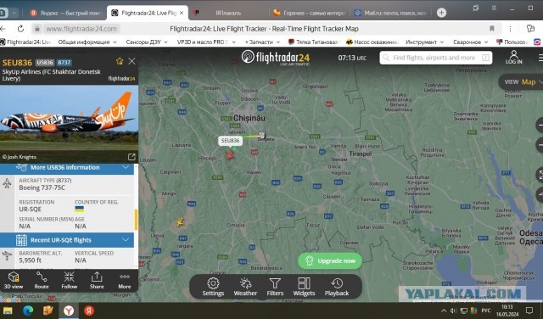Open the red Yandex app on the taskbar

tap(88, 311)
